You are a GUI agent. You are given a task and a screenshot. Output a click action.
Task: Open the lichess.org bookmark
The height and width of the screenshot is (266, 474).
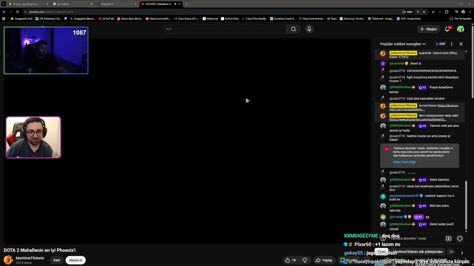tap(352, 18)
